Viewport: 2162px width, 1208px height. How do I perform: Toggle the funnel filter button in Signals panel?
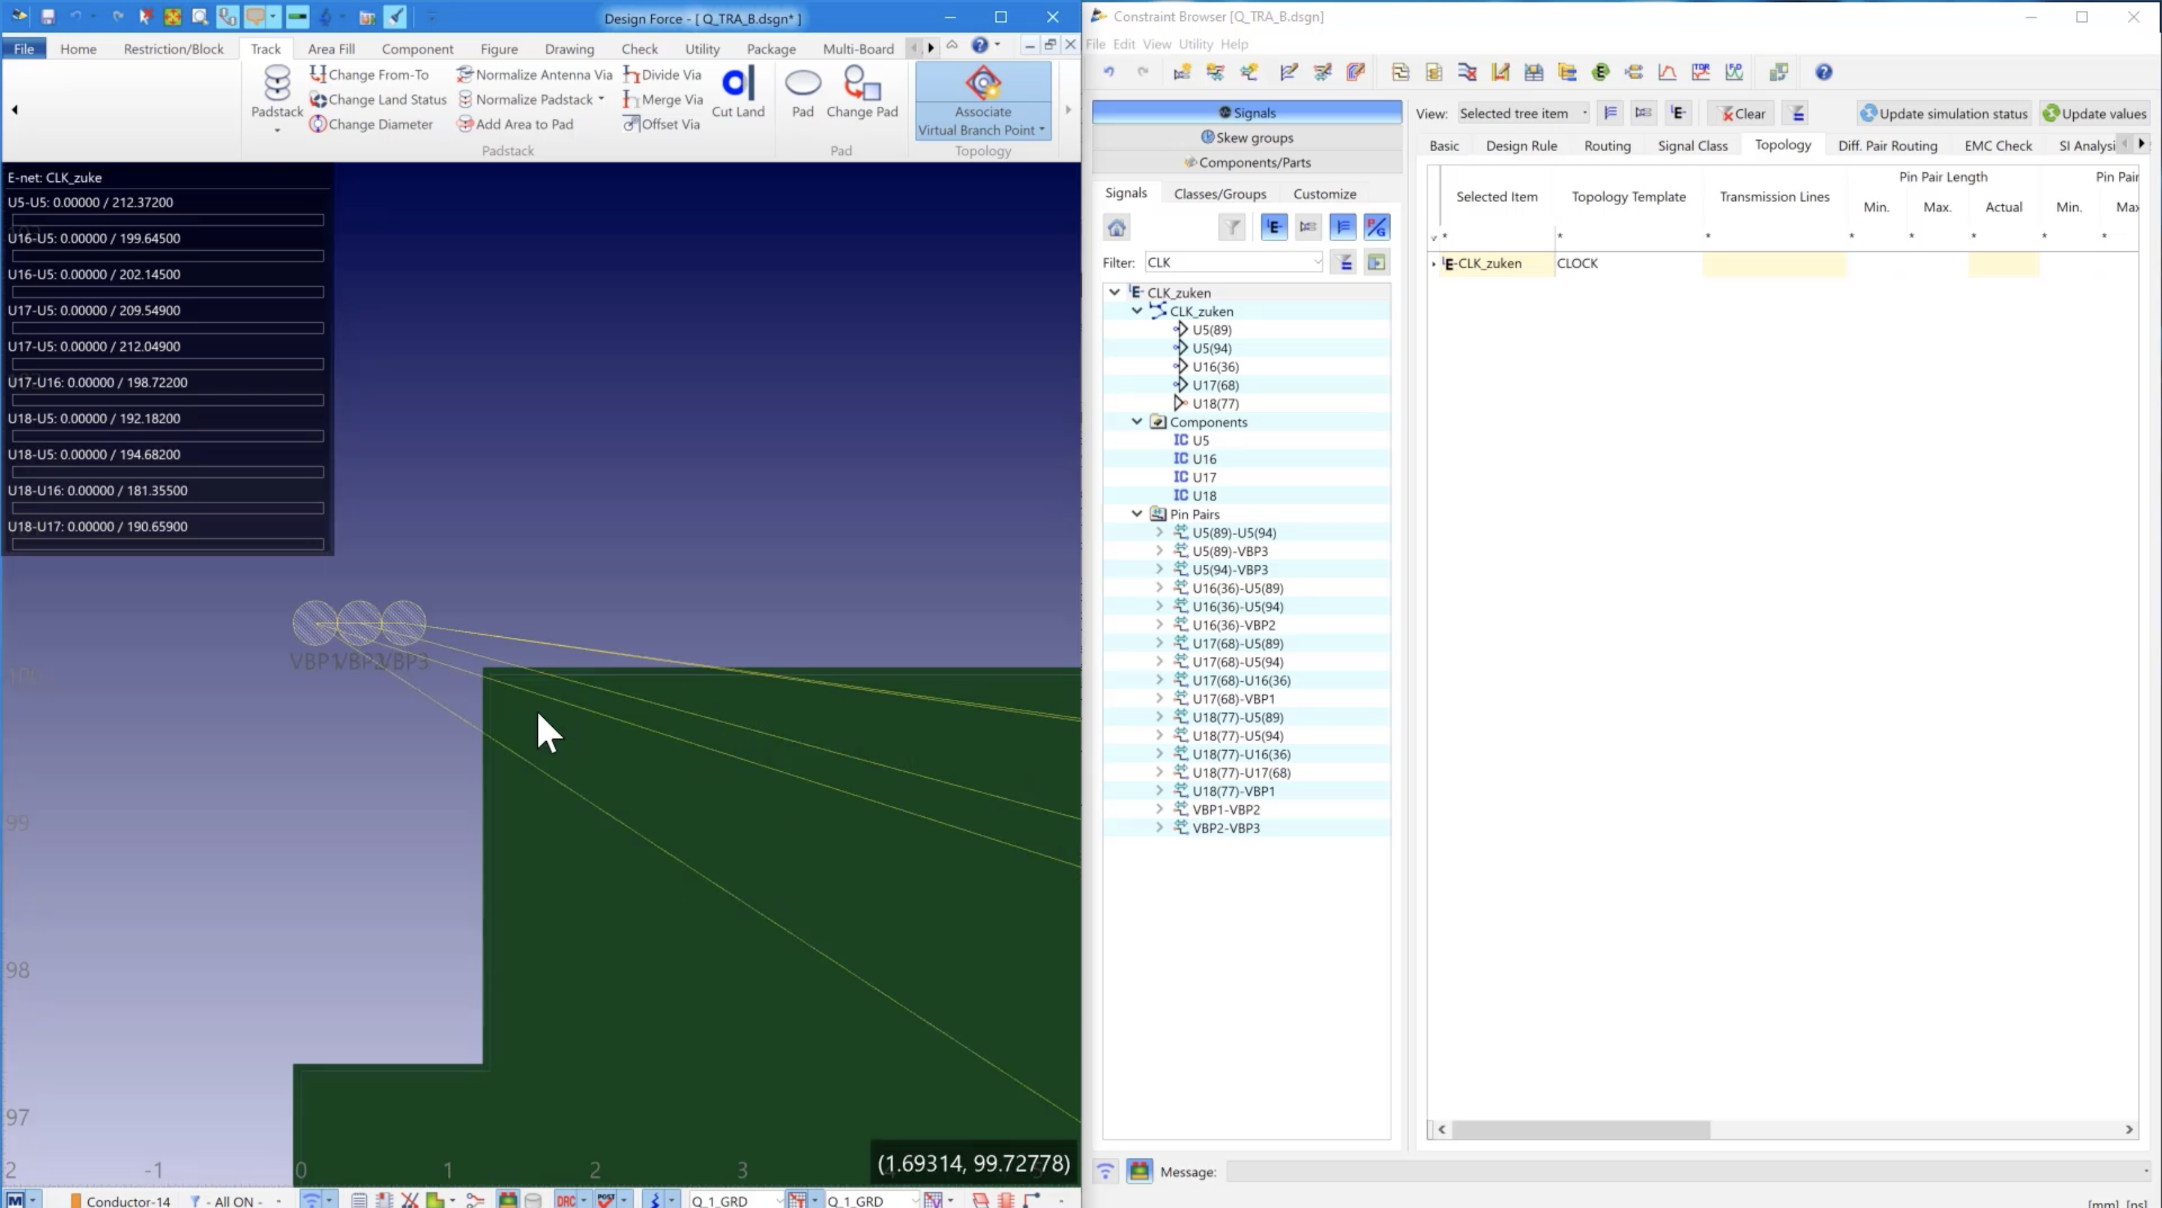(1231, 227)
